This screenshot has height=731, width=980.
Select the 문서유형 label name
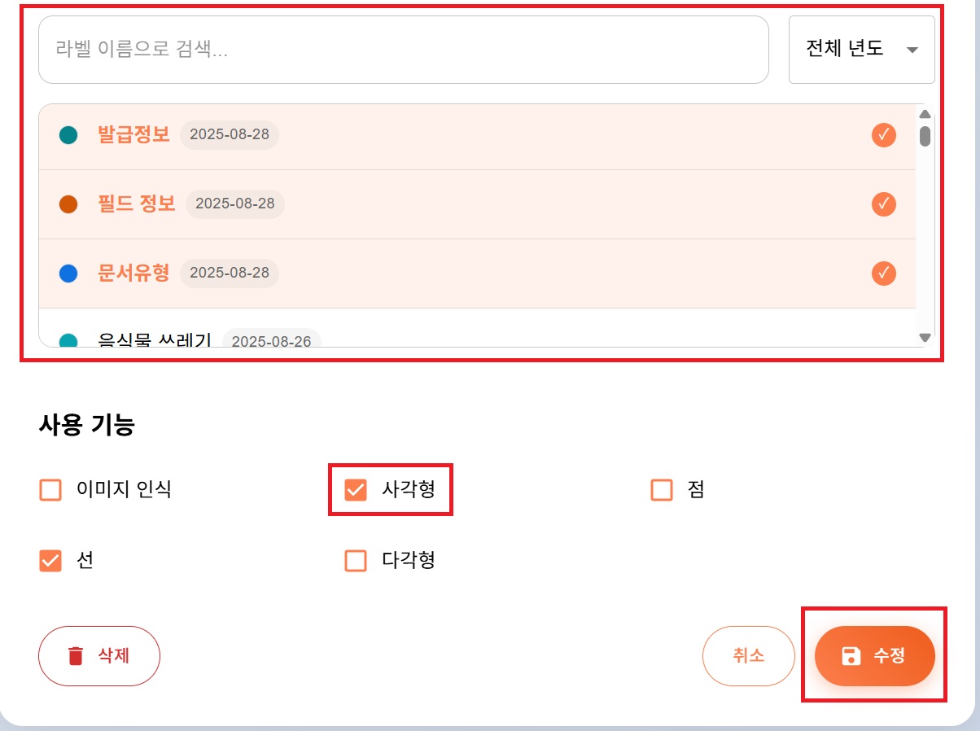click(x=133, y=272)
